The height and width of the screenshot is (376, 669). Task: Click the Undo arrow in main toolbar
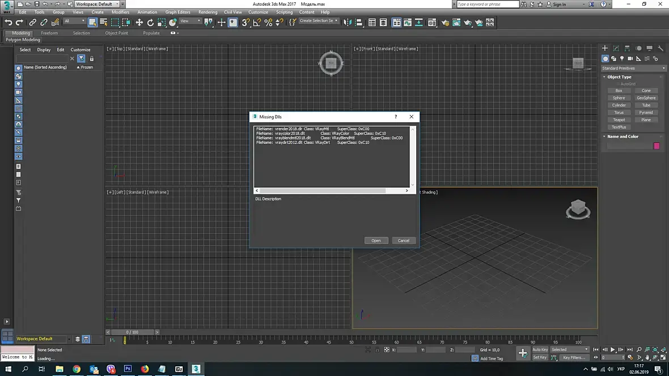click(x=9, y=23)
